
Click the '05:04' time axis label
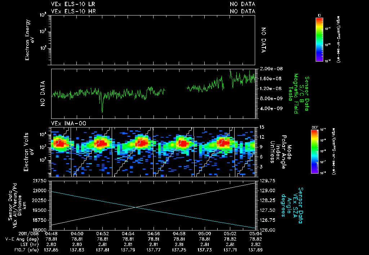pyautogui.click(x=255, y=234)
